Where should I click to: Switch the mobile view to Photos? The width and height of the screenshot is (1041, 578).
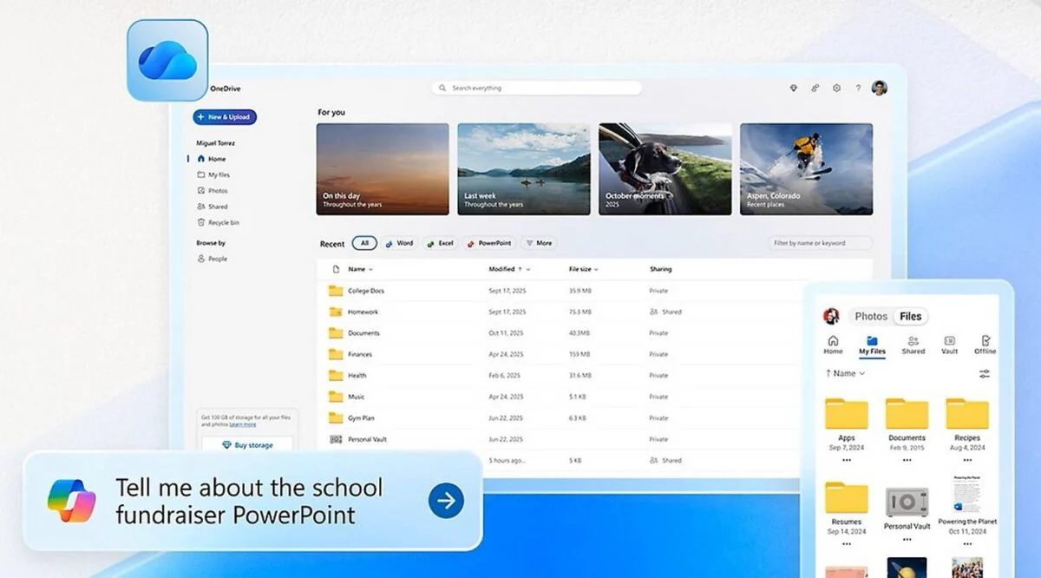point(871,316)
